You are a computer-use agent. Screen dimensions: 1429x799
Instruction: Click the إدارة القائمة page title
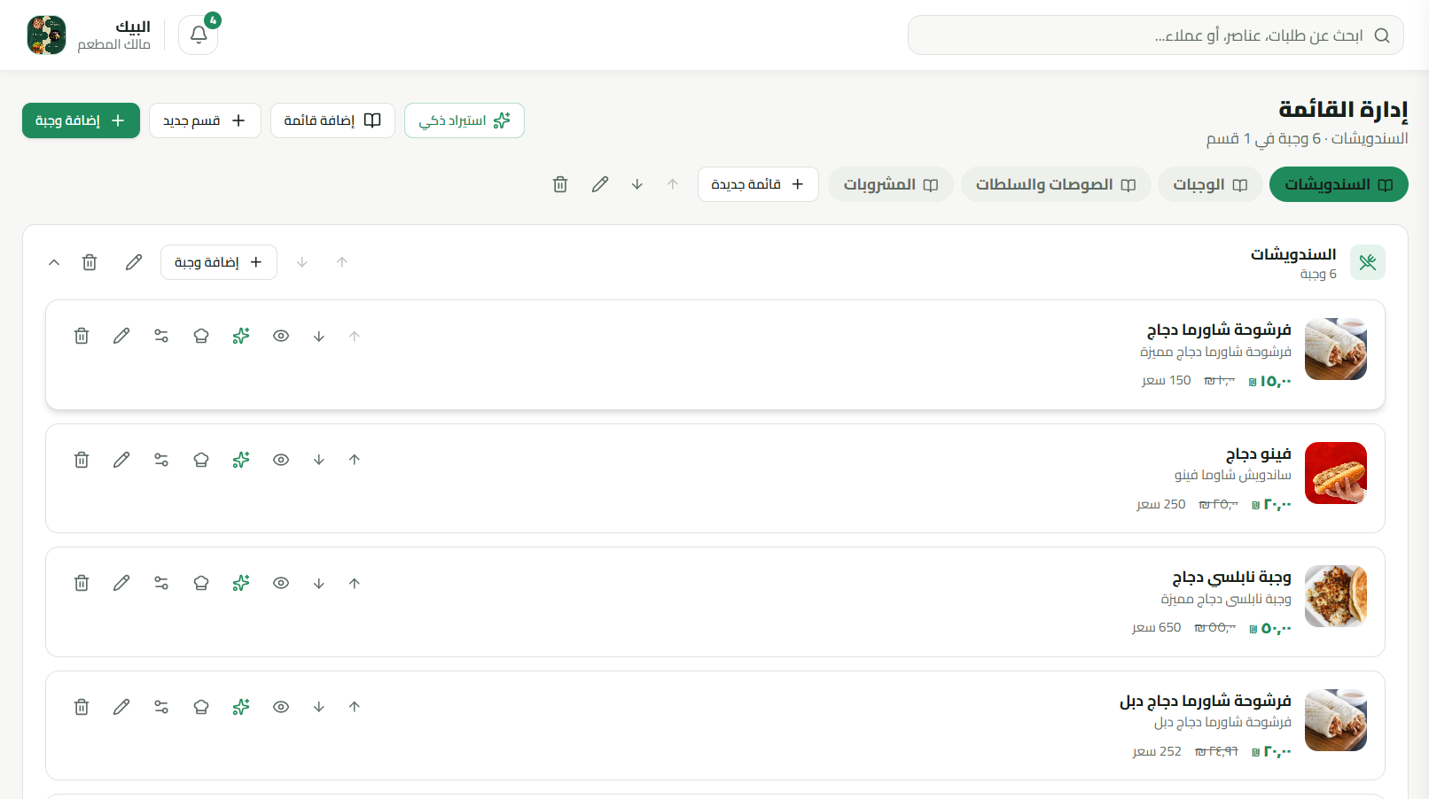pos(1343,109)
